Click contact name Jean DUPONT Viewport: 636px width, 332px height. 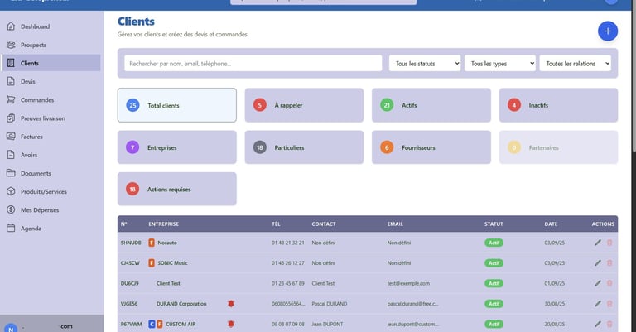[327, 324]
